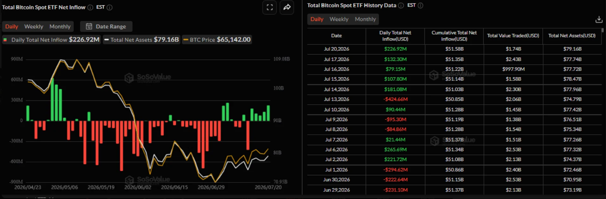Open info icon beside Net Inflow title

90,7
